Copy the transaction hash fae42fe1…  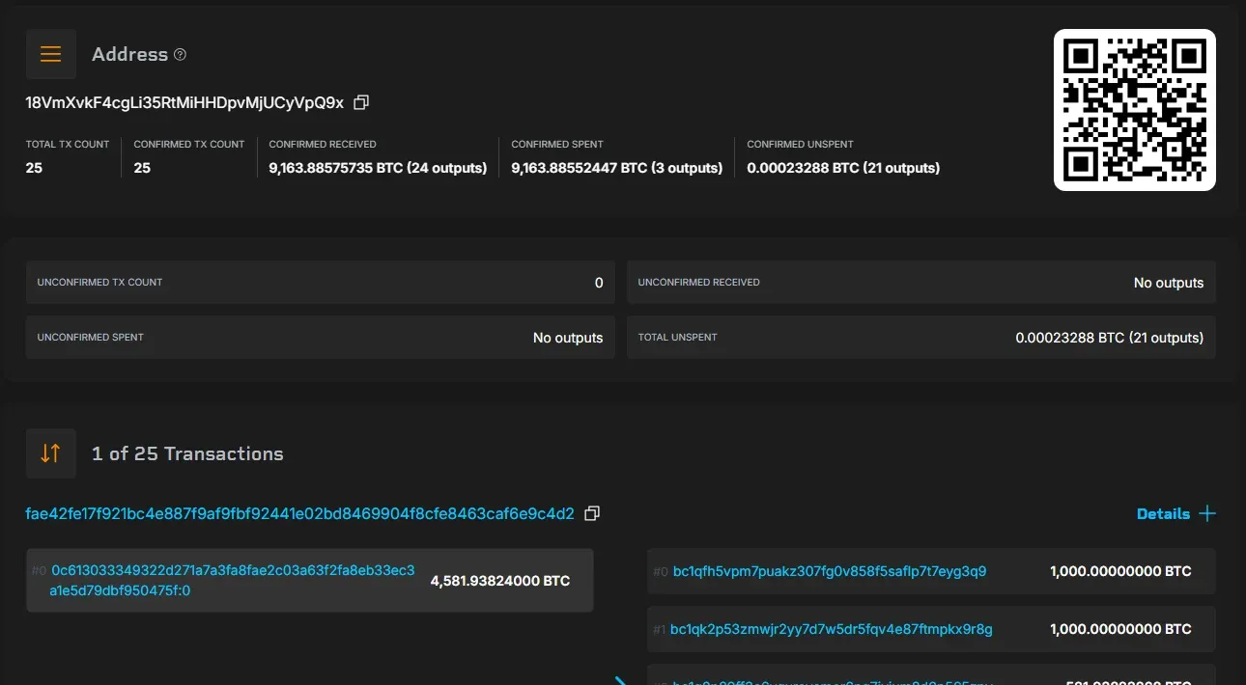(x=592, y=513)
